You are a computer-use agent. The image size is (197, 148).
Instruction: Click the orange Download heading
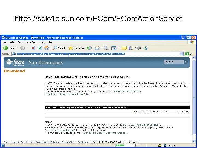14,71
